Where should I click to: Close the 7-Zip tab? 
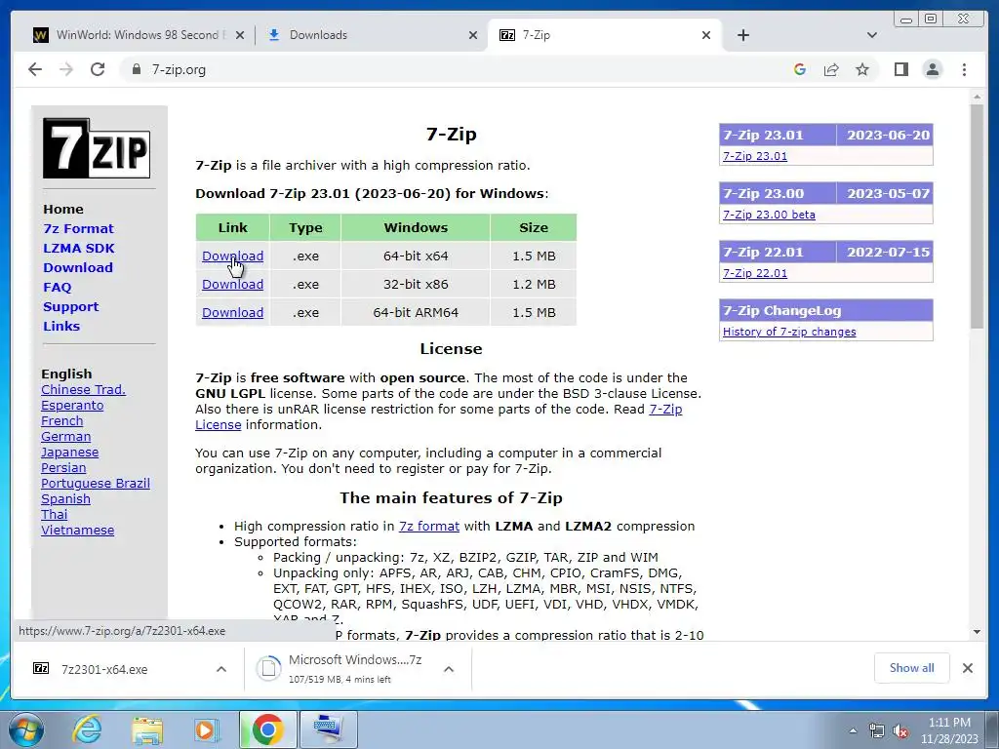[x=706, y=35]
